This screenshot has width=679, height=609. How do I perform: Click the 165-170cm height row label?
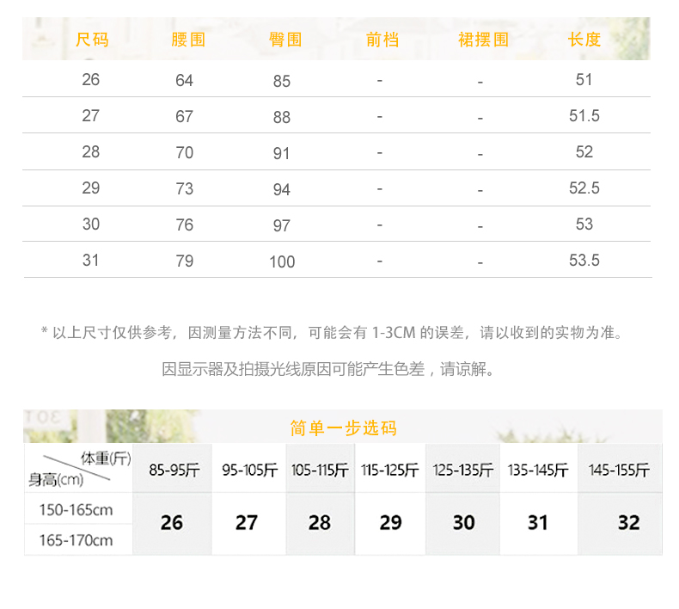tap(76, 541)
